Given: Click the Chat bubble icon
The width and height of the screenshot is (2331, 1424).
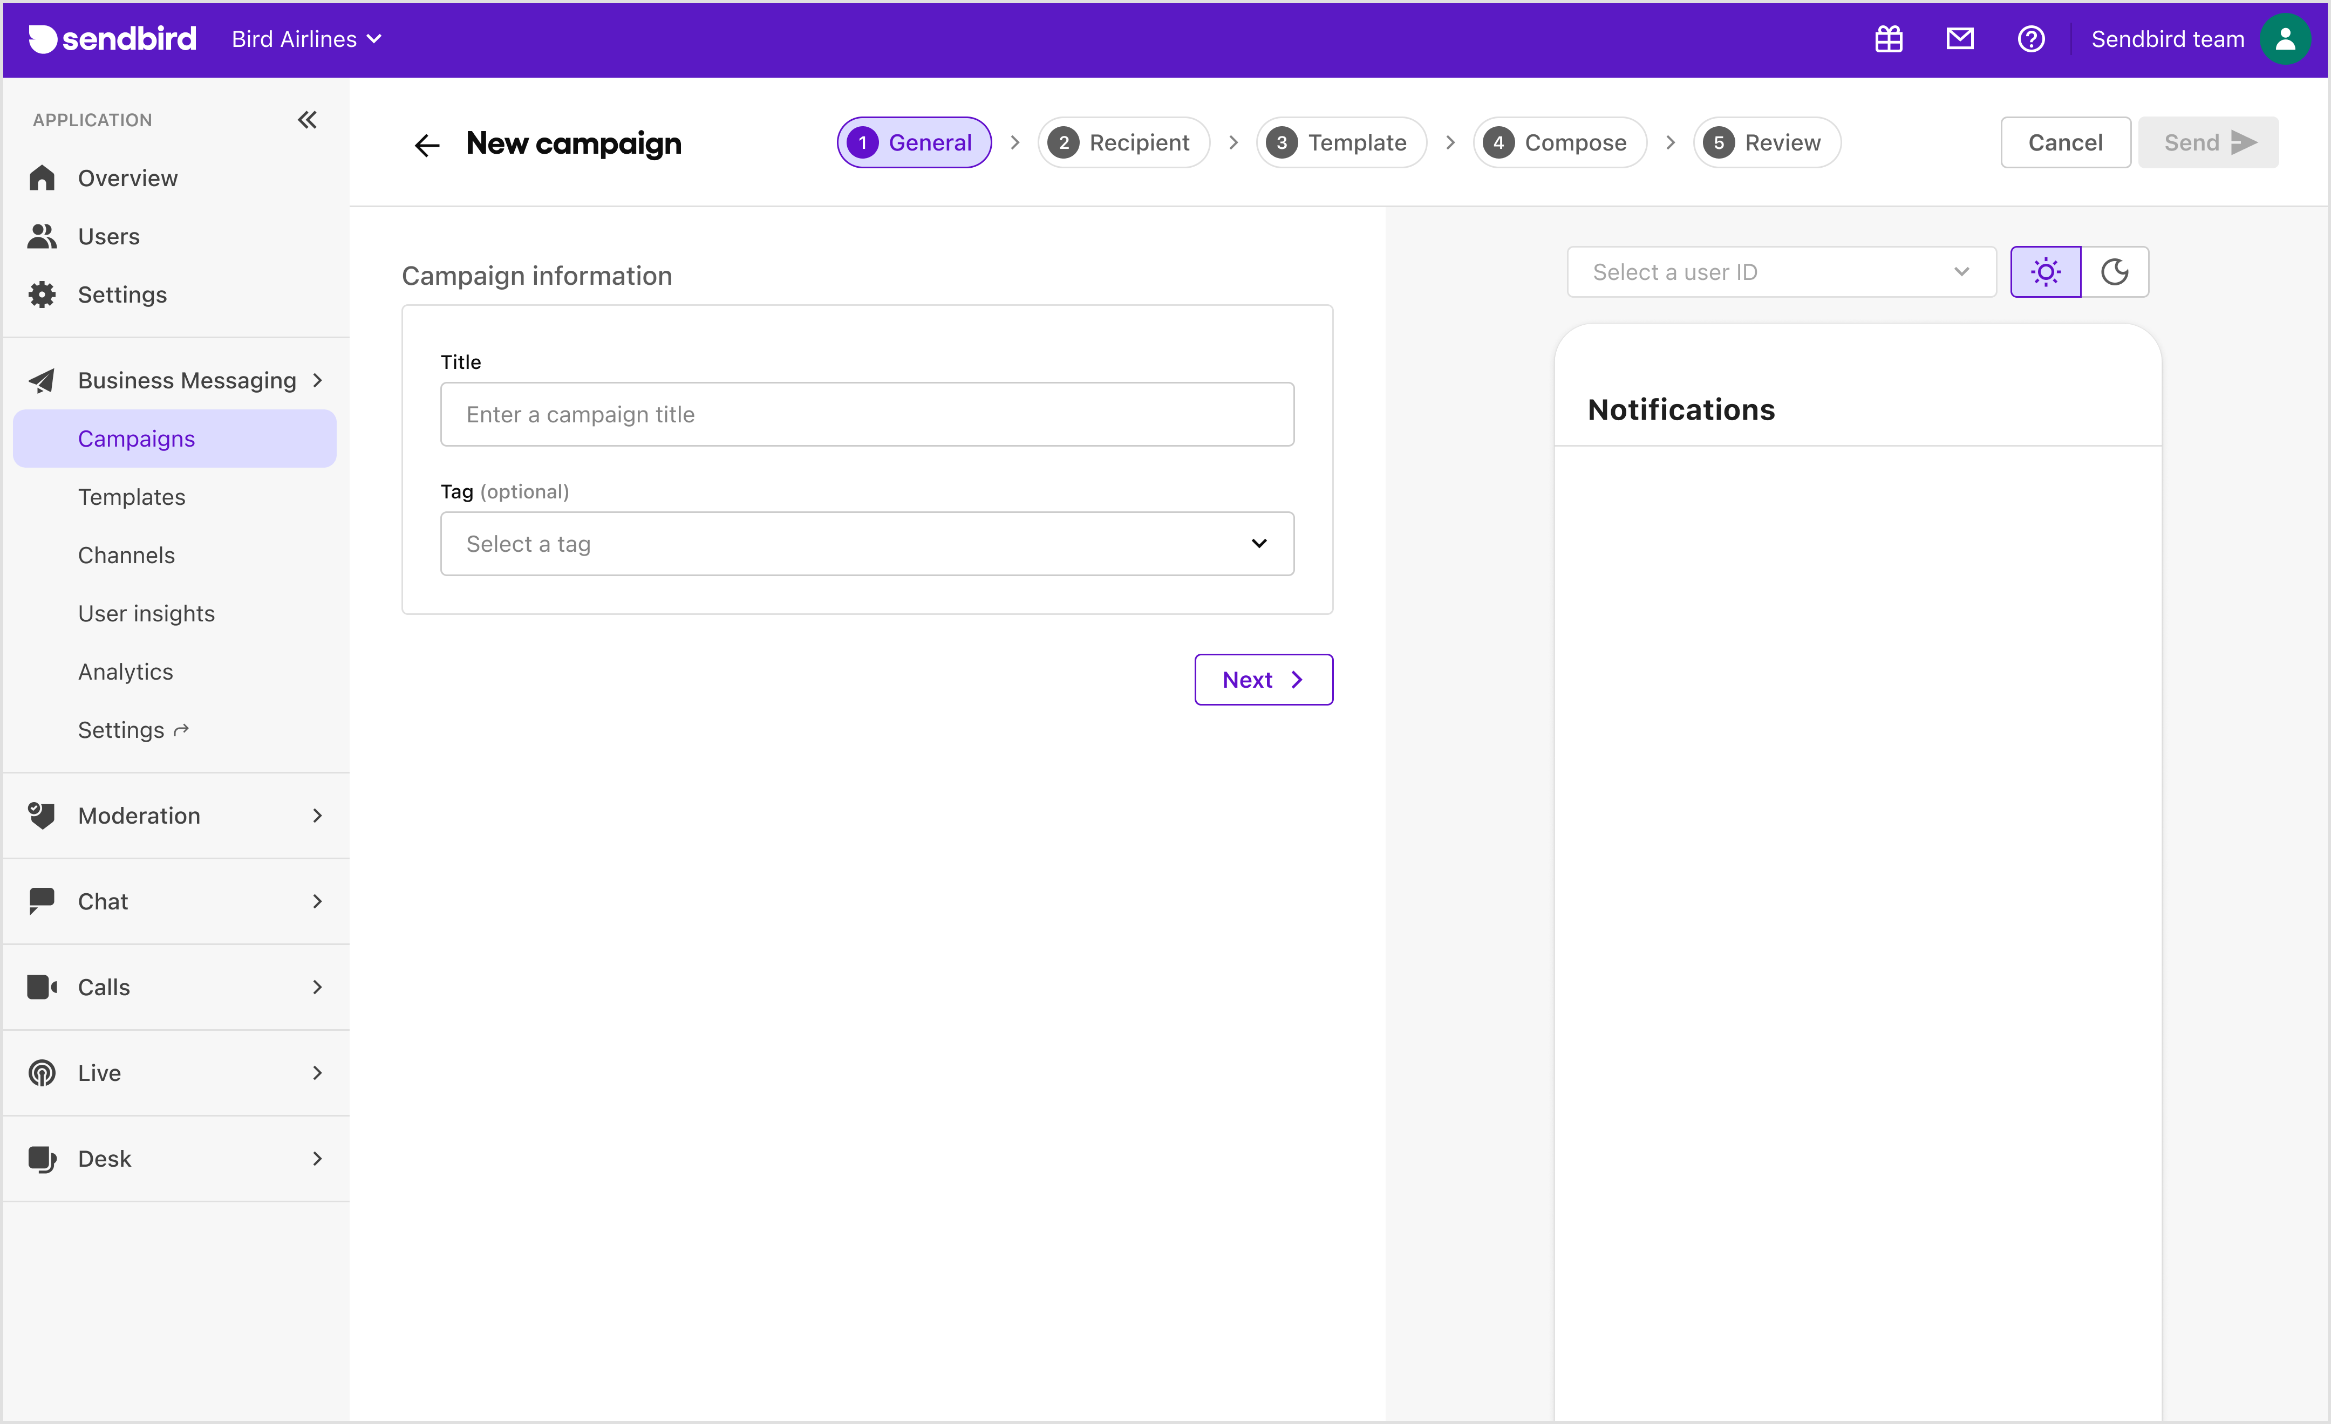Looking at the screenshot, I should tap(42, 901).
